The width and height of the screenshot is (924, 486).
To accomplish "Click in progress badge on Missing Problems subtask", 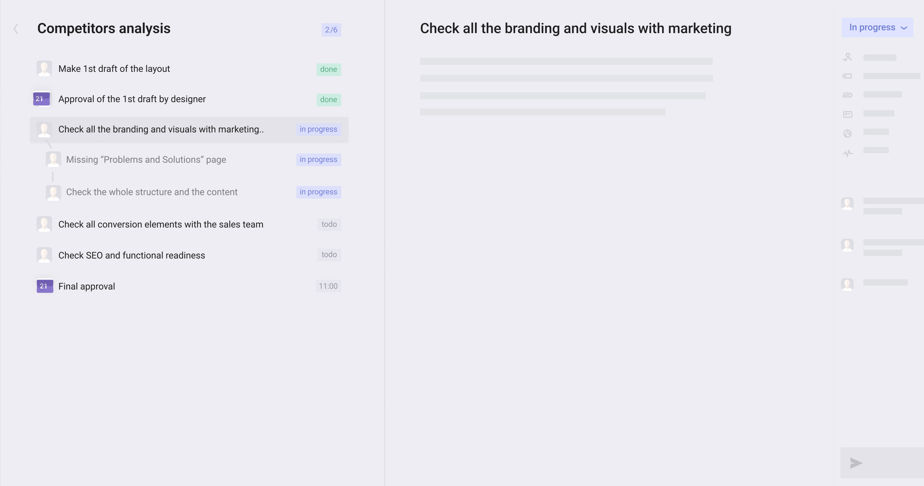I will point(318,160).
